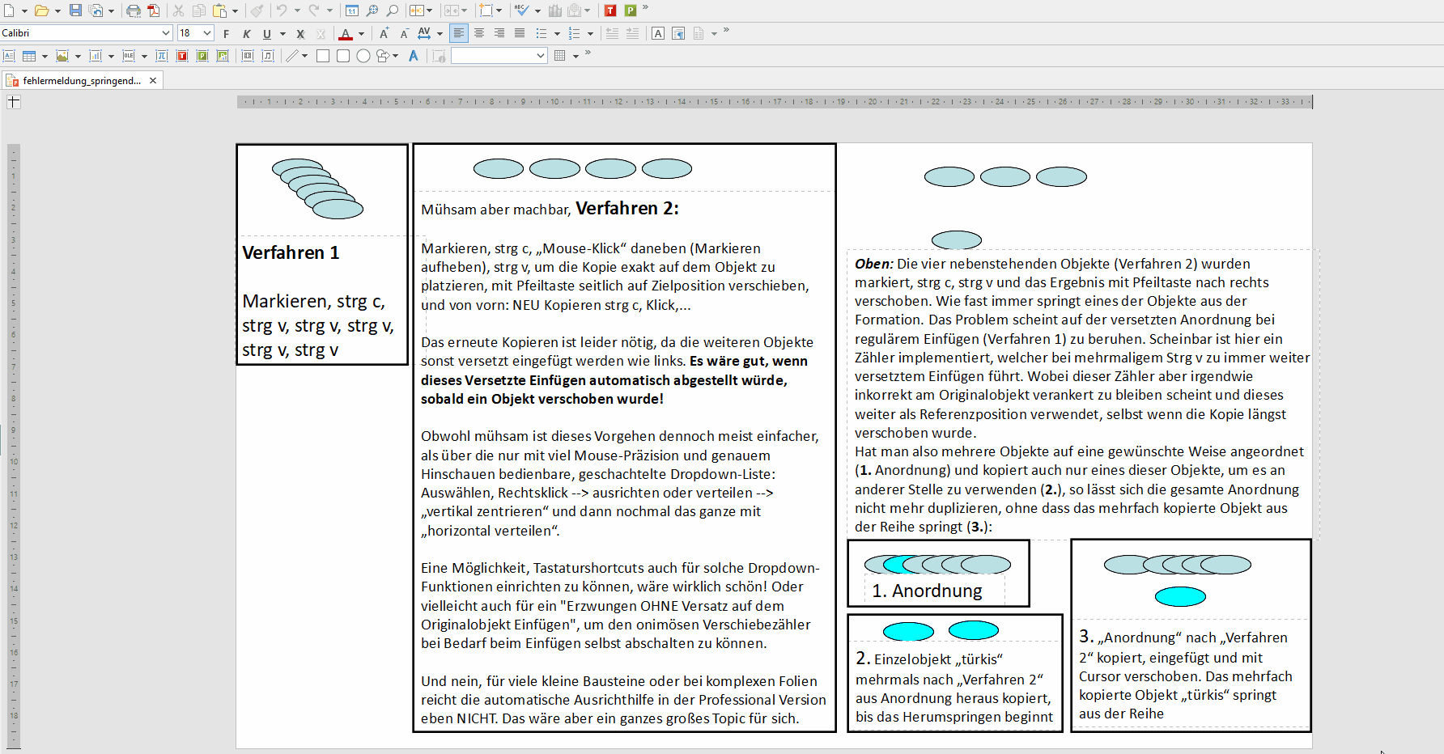Select the bright cyan ellipse below the 3. arrangement

pos(1180,596)
